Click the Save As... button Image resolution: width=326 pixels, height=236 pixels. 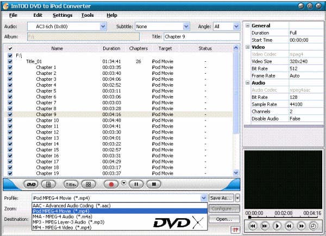(x=221, y=198)
